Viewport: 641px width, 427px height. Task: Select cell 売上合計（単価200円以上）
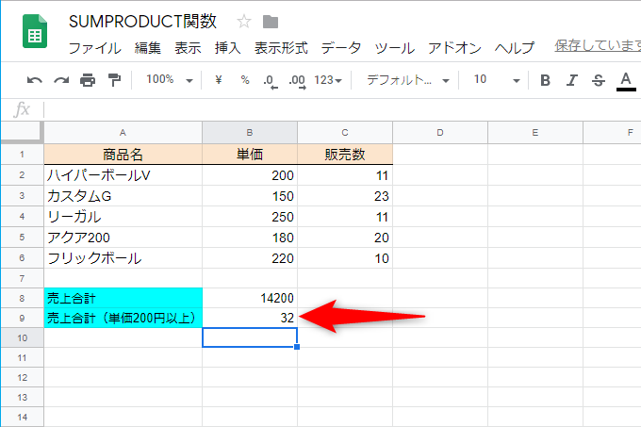123,318
